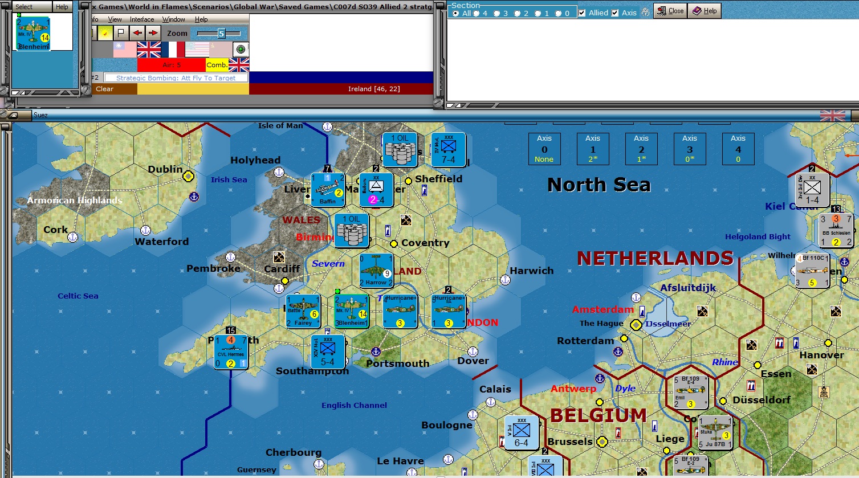Click the red Air: 5 indicator bar
This screenshot has width=859, height=478.
click(x=172, y=65)
